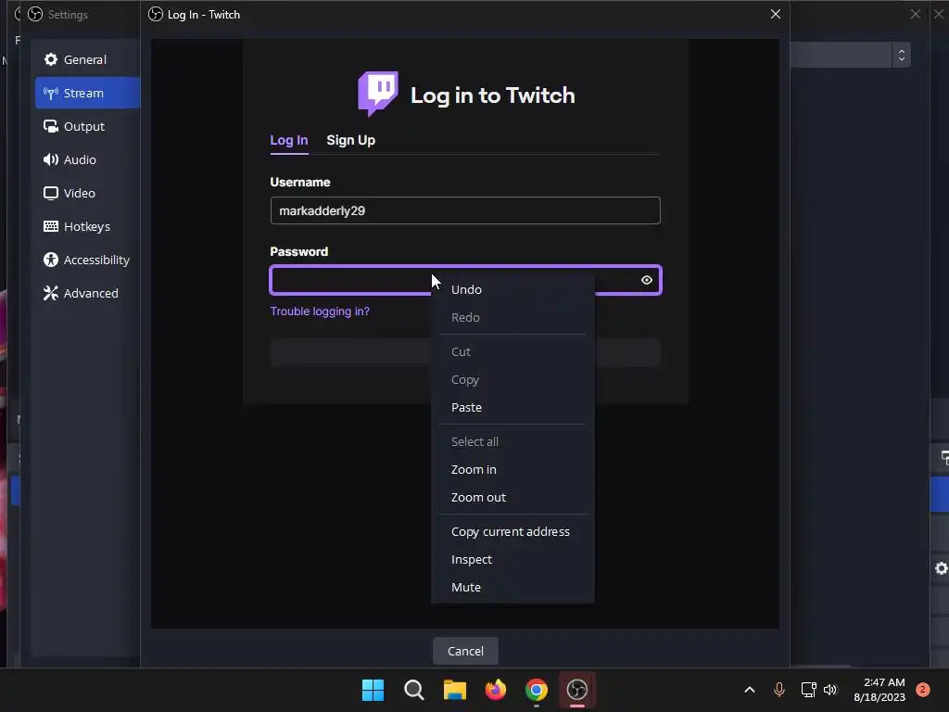Toggle password visibility eye icon
Image resolution: width=949 pixels, height=712 pixels.
tap(646, 280)
